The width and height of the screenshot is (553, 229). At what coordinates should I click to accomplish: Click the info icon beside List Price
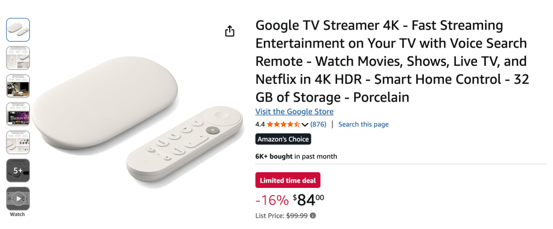313,215
